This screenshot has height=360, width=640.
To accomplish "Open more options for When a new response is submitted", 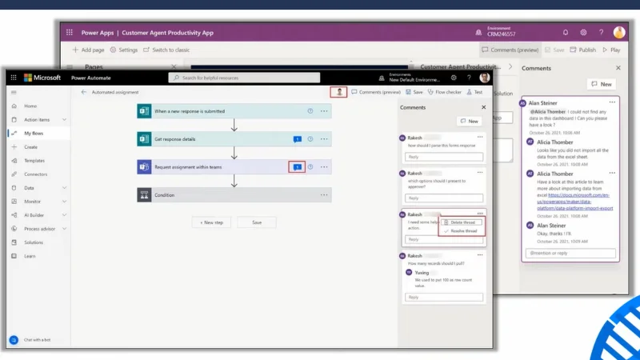I will point(324,111).
